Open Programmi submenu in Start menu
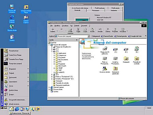 pos(17,69)
